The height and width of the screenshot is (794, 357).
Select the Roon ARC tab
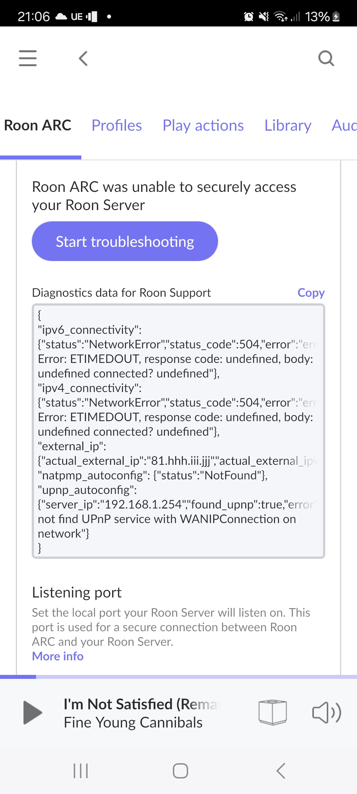tap(38, 125)
